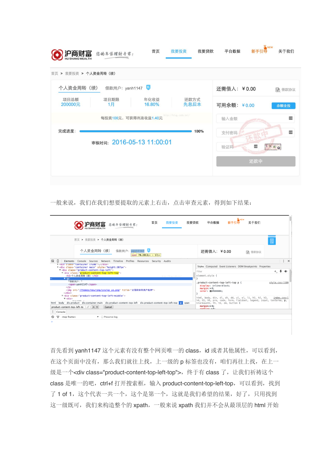
Task: Open the console drawer three-dot menu
Action: [53, 312]
